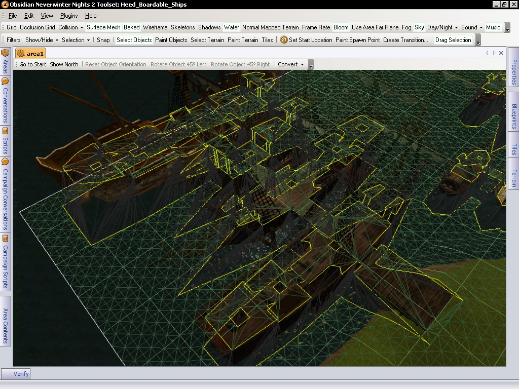Open the View menu
This screenshot has height=389, width=519.
pyautogui.click(x=47, y=16)
